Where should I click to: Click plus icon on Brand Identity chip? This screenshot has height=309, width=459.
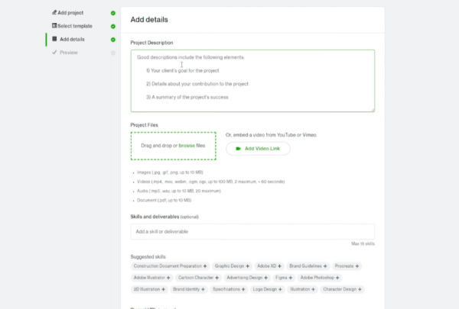(x=203, y=289)
